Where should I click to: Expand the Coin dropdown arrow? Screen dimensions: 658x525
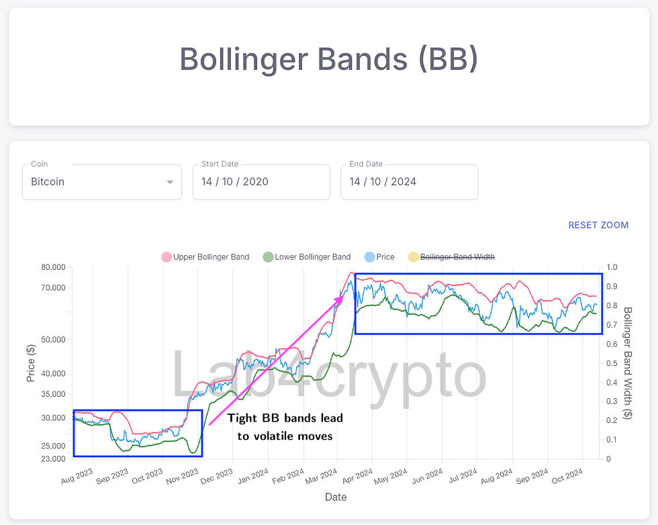tap(170, 182)
